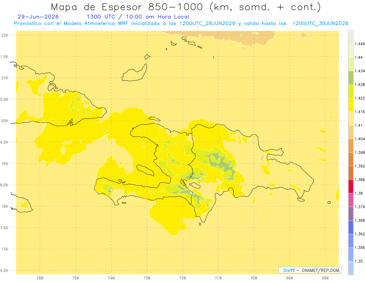Click the '1.35' colorbar value
365x282 pixels.
359,261
